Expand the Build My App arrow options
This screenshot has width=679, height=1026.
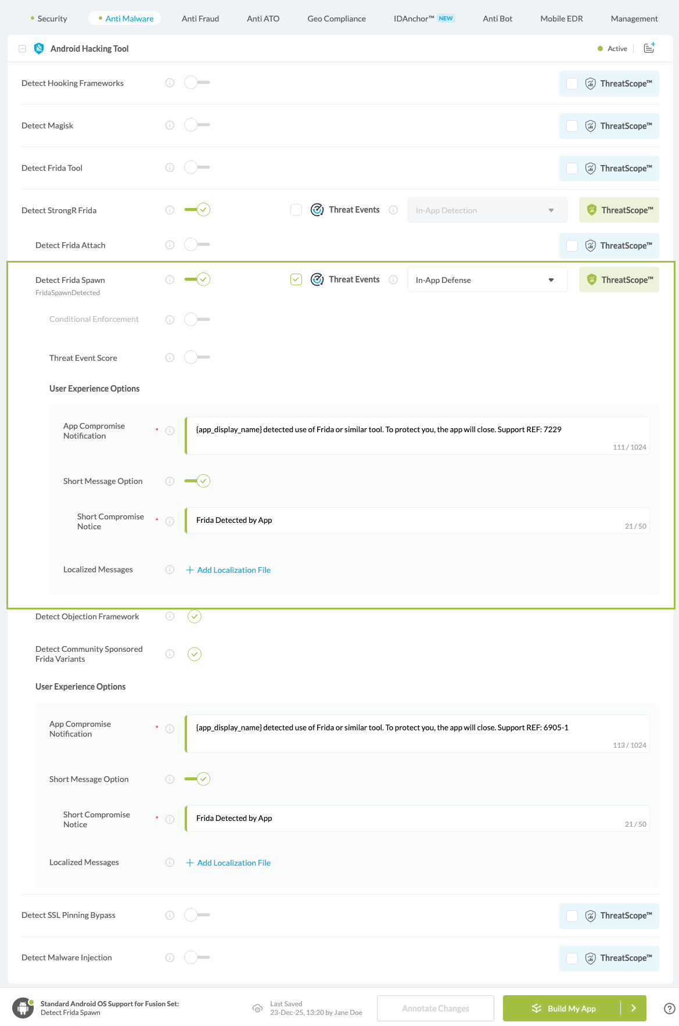click(x=634, y=1009)
